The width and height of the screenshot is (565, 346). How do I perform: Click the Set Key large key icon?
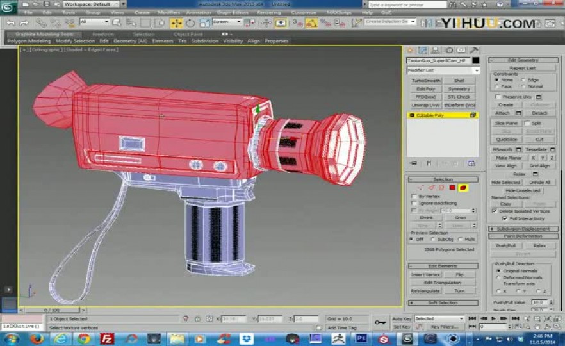380,322
